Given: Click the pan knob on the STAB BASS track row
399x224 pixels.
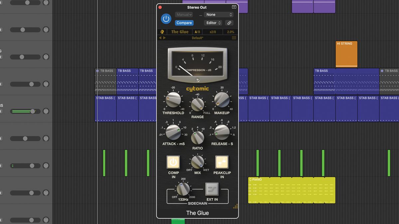Looking at the screenshot, I should (x=46, y=111).
